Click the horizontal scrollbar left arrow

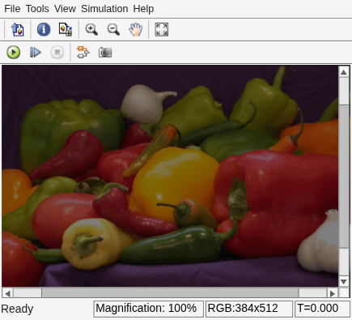[7, 293]
